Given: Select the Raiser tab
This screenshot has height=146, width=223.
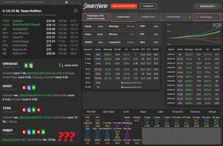Looking at the screenshot, I should click(143, 112).
